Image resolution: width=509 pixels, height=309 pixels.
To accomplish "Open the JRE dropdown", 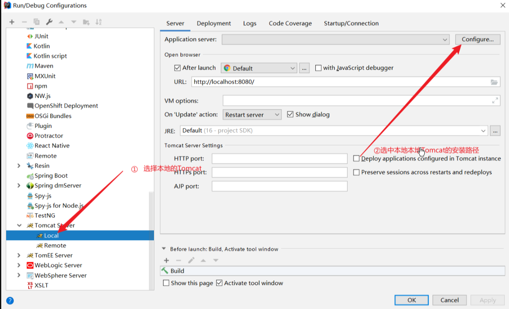I will pos(334,131).
